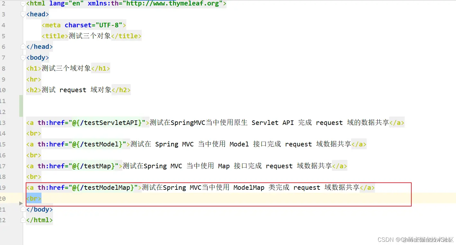Click the closing </head> tag text

(40, 47)
